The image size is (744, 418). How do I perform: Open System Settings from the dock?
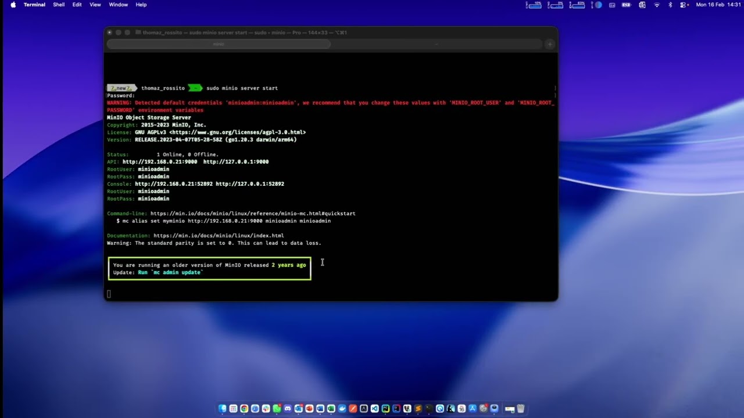click(x=484, y=409)
